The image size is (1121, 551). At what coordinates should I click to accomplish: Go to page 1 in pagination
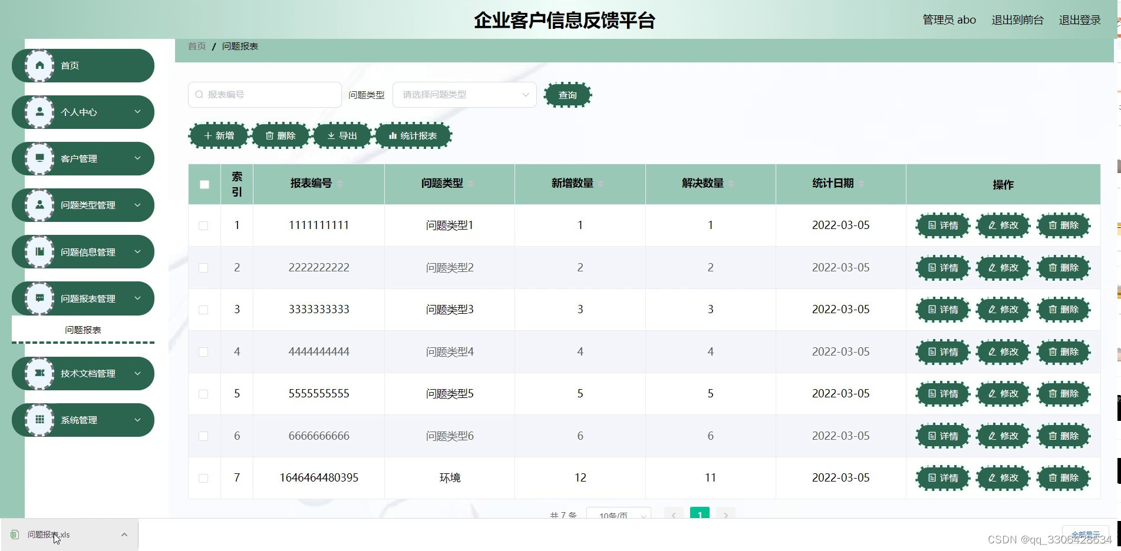(700, 513)
